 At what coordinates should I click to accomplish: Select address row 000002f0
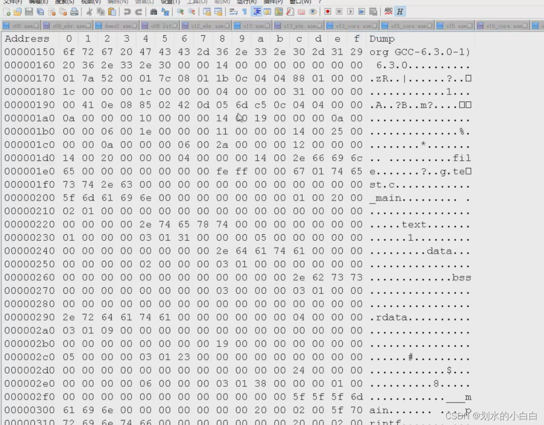pos(29,397)
